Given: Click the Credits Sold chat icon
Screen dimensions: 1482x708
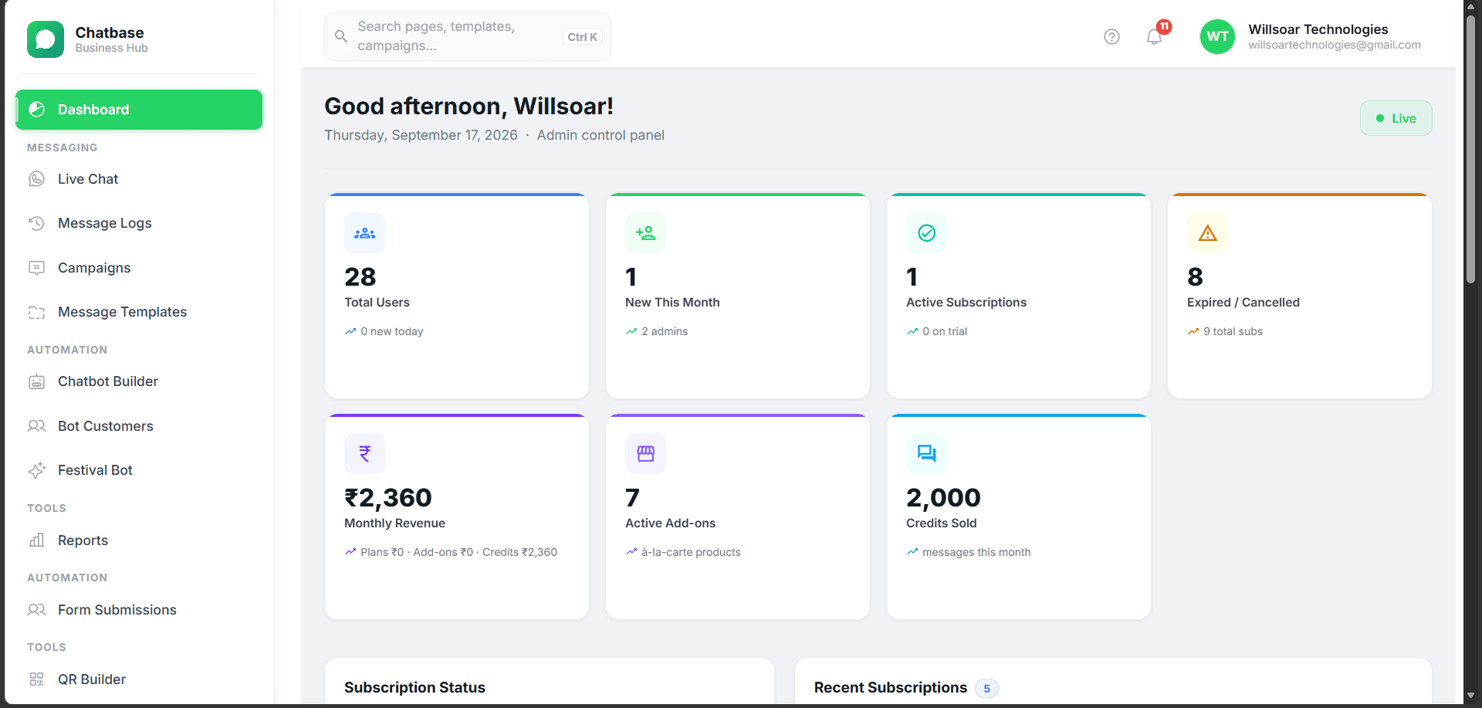Looking at the screenshot, I should point(926,454).
